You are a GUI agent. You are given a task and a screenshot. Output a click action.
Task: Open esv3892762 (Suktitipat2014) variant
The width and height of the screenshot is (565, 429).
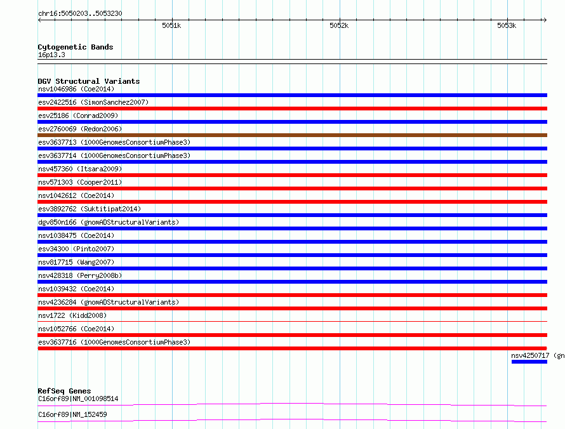tap(90, 209)
